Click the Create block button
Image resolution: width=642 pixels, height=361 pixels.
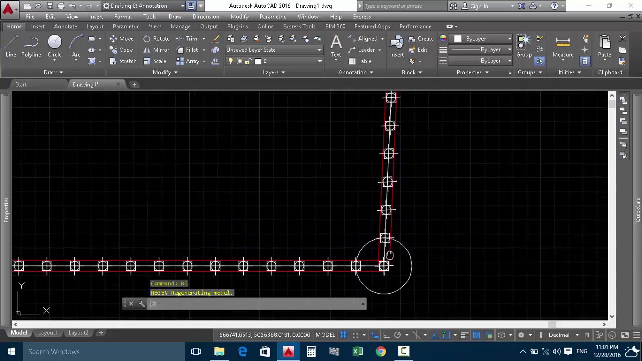[x=421, y=39]
